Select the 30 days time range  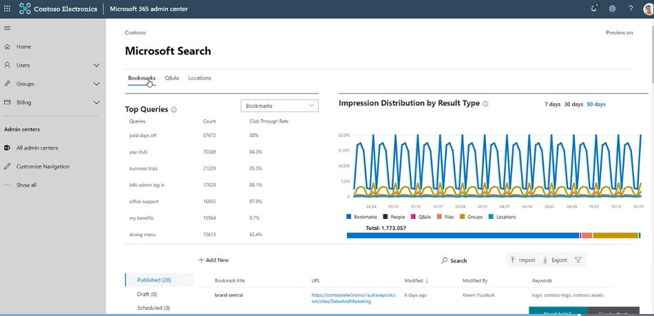573,105
